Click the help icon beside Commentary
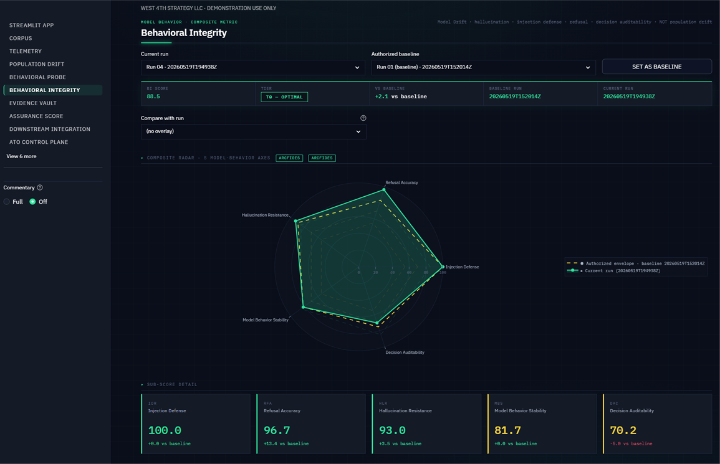 click(40, 187)
